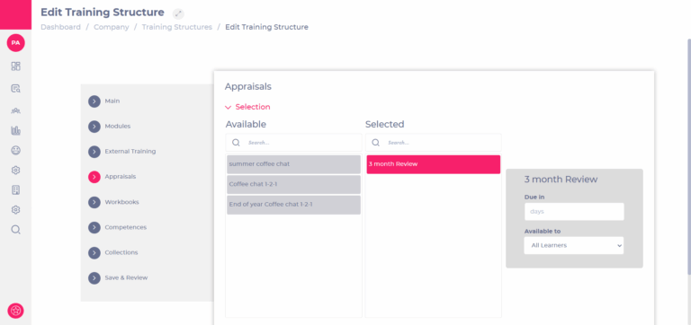The image size is (691, 325).
Task: Open the magnifier search icon in sidebar
Action: point(15,230)
